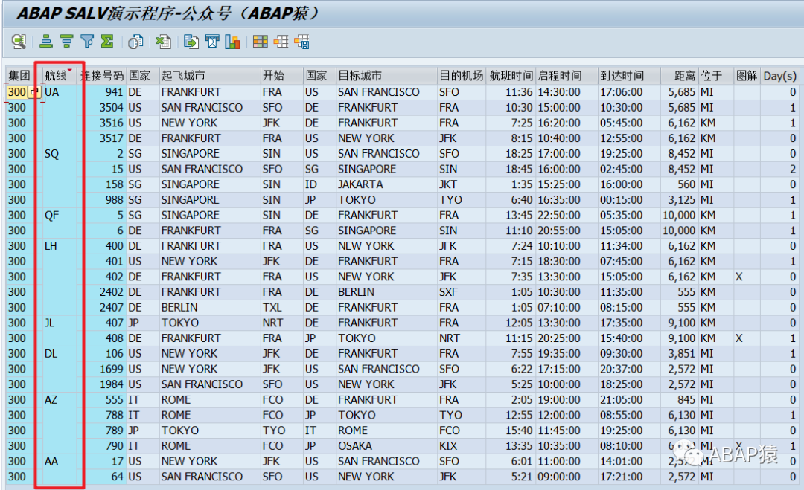Open value help icon in selected 300 cell
804x490 pixels.
click(x=34, y=92)
